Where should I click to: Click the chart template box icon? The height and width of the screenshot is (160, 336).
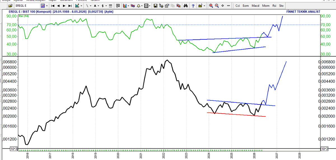pyautogui.click(x=146, y=6)
